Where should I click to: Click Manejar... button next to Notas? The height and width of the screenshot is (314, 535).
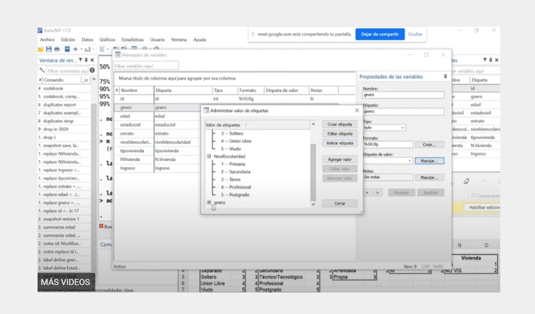(429, 178)
